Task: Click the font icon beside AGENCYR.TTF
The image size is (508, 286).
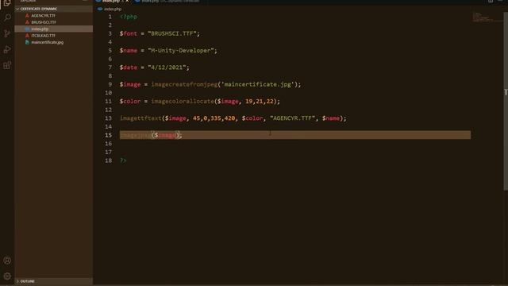Action: 27,16
